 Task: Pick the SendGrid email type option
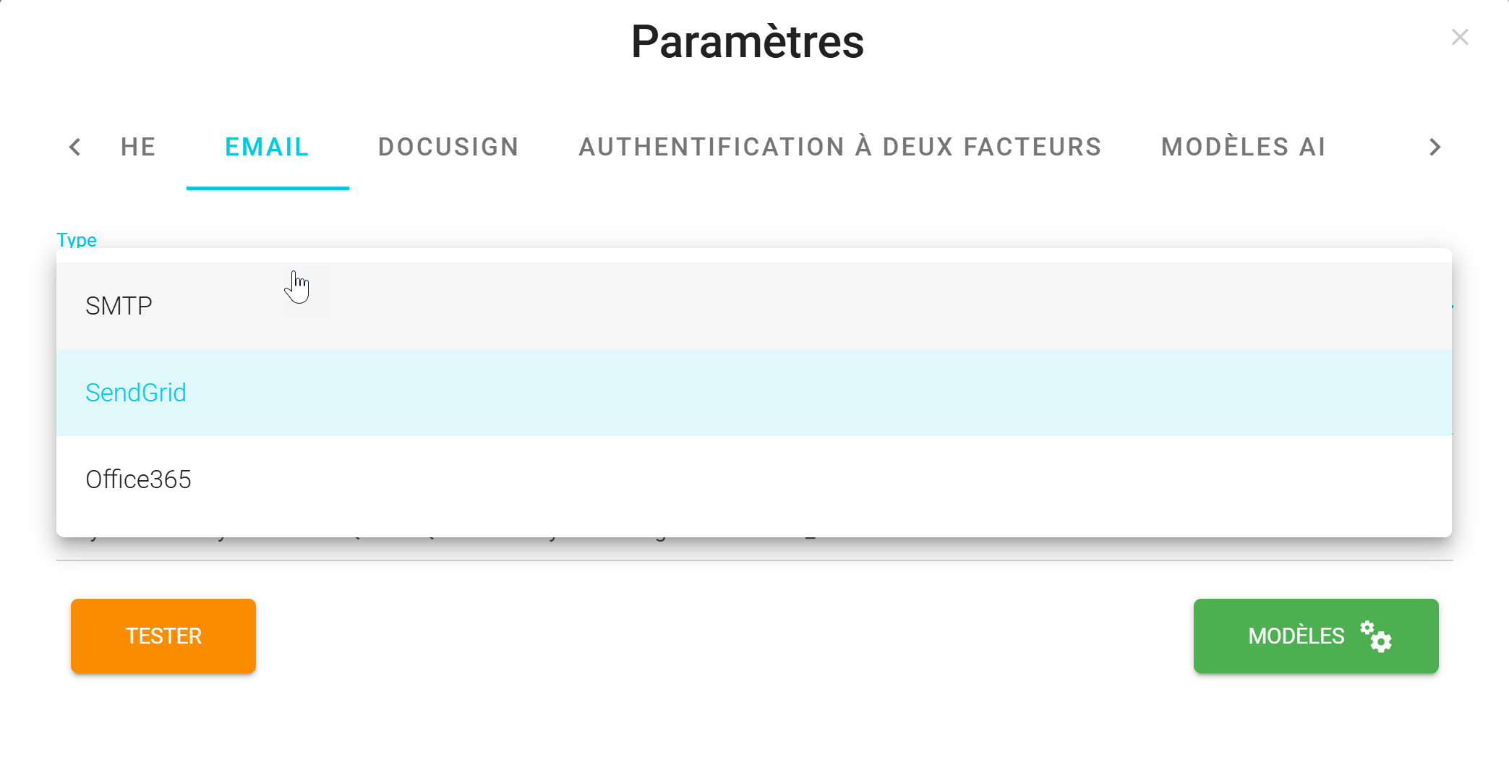(136, 393)
